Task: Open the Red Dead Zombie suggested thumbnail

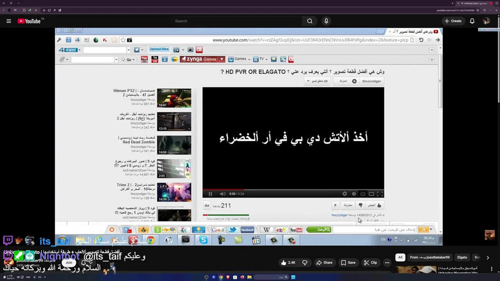Action: point(174,145)
